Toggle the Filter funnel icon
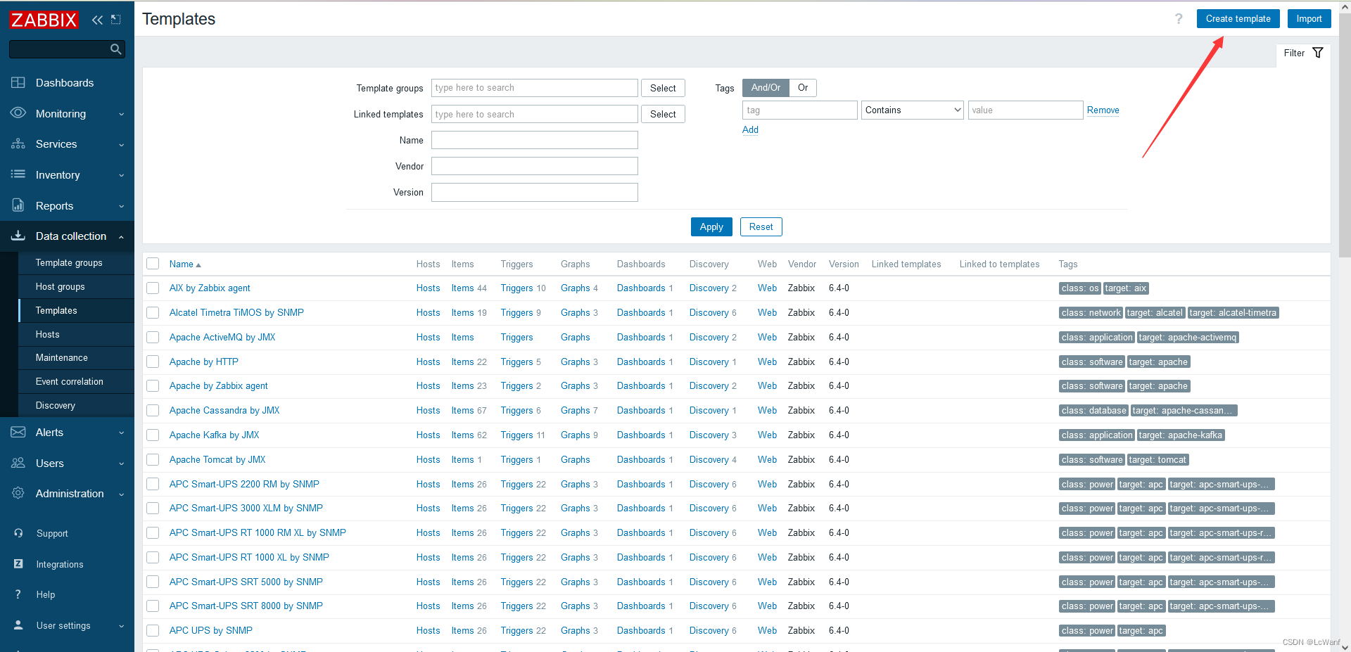 (x=1318, y=53)
